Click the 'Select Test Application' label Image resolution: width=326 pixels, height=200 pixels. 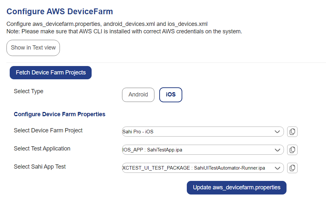[42, 149]
